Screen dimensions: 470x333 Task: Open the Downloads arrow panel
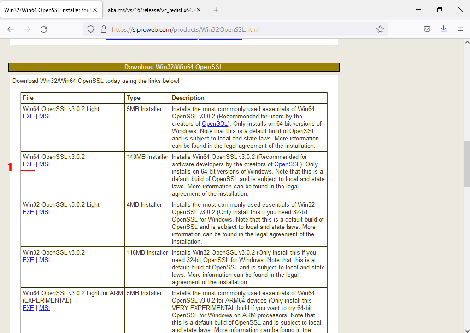(443, 29)
